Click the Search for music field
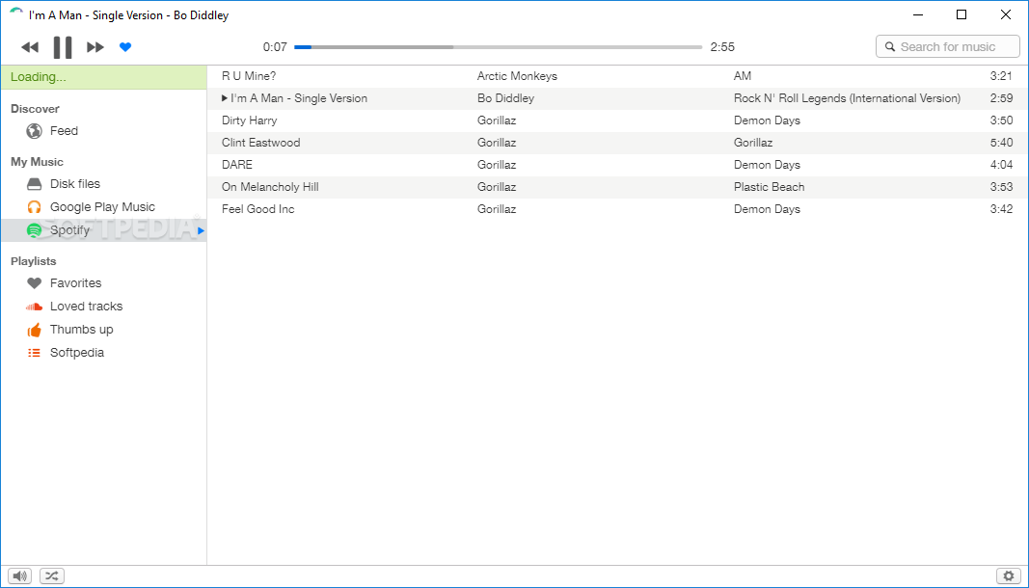 point(947,46)
